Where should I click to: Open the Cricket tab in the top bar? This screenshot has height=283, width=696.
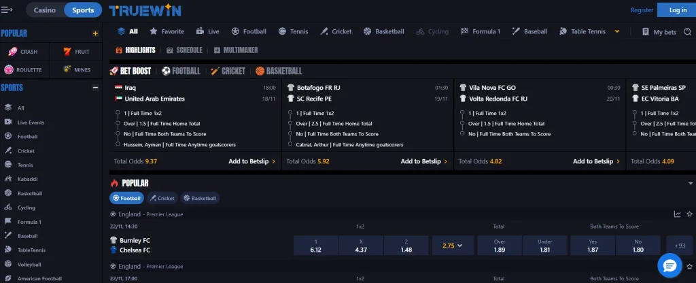point(336,31)
